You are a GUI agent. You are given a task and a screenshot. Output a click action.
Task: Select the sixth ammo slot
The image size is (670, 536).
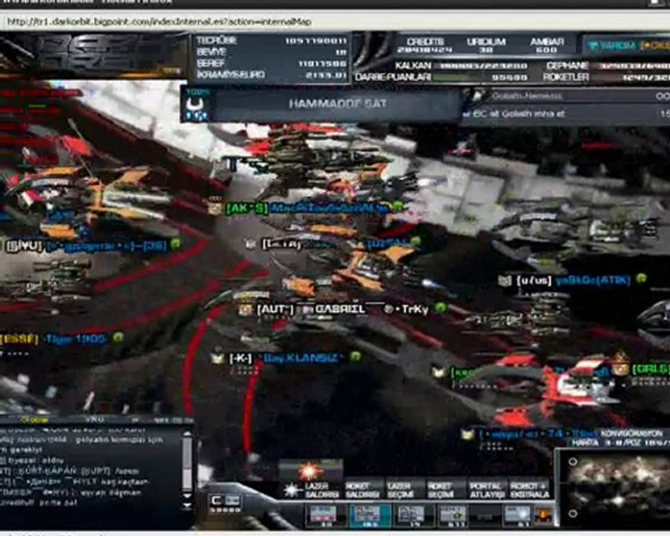pyautogui.click(x=517, y=514)
